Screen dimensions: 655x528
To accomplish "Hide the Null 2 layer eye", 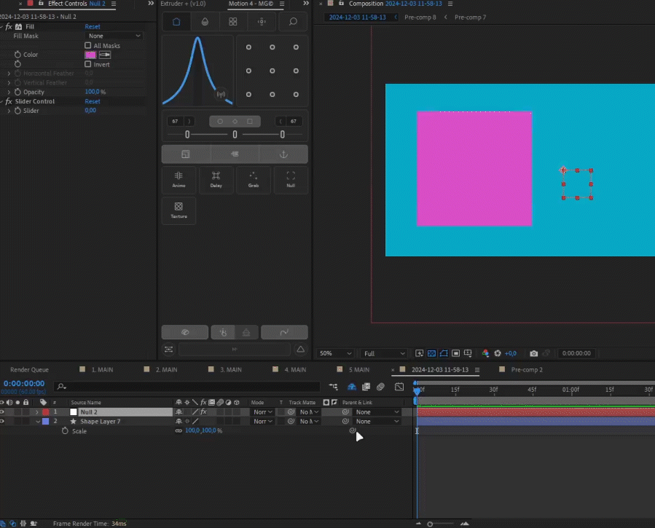I will (x=2, y=412).
